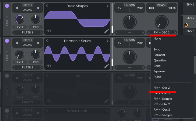Open the OSC 2 FILTER 2 routing selector
This screenshot has height=121, width=196.
(x=27, y=67)
